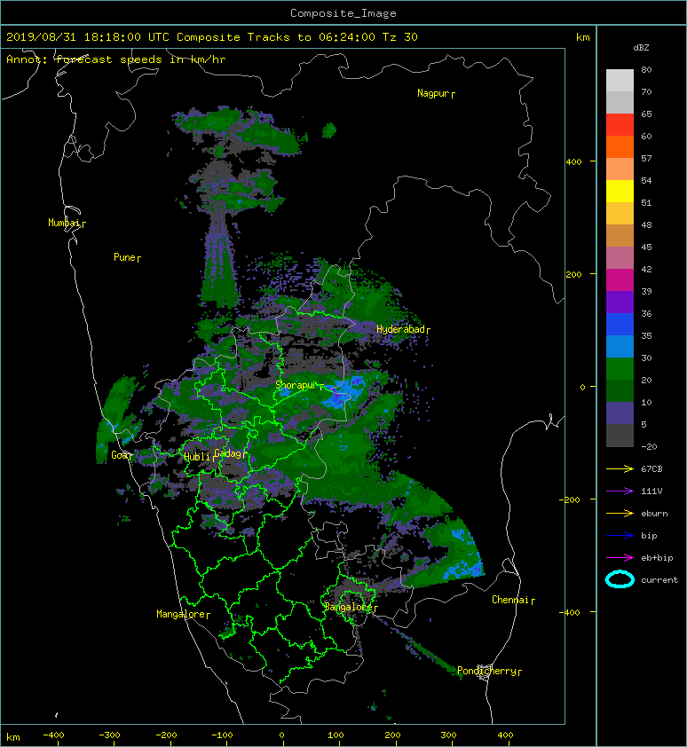The image size is (687, 747).
Task: Click the green 30 dBZ swatch
Action: tap(620, 369)
